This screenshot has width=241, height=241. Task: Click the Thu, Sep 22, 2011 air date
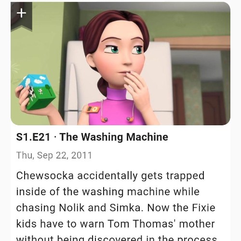click(x=54, y=155)
